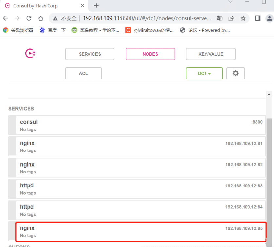Open httpd service at 192.168.109.12:84
Image resolution: width=274 pixels, height=247 pixels.
(x=137, y=210)
